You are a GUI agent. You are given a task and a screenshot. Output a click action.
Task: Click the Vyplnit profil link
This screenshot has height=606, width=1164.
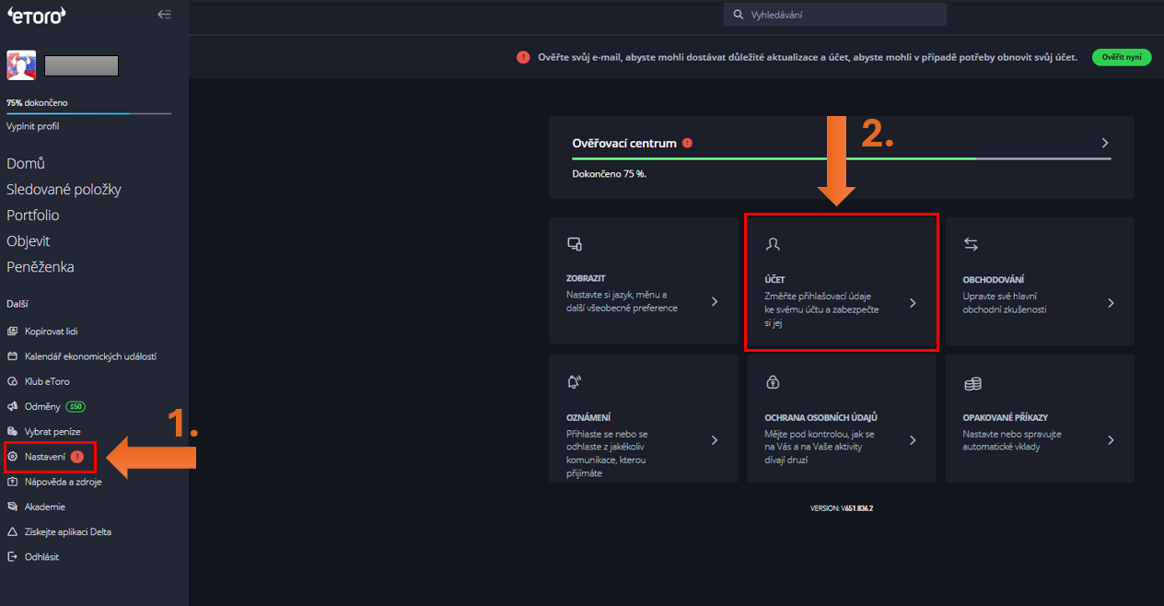pos(32,126)
